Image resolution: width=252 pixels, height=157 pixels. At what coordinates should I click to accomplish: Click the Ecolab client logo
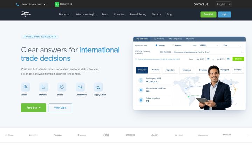coord(227,135)
